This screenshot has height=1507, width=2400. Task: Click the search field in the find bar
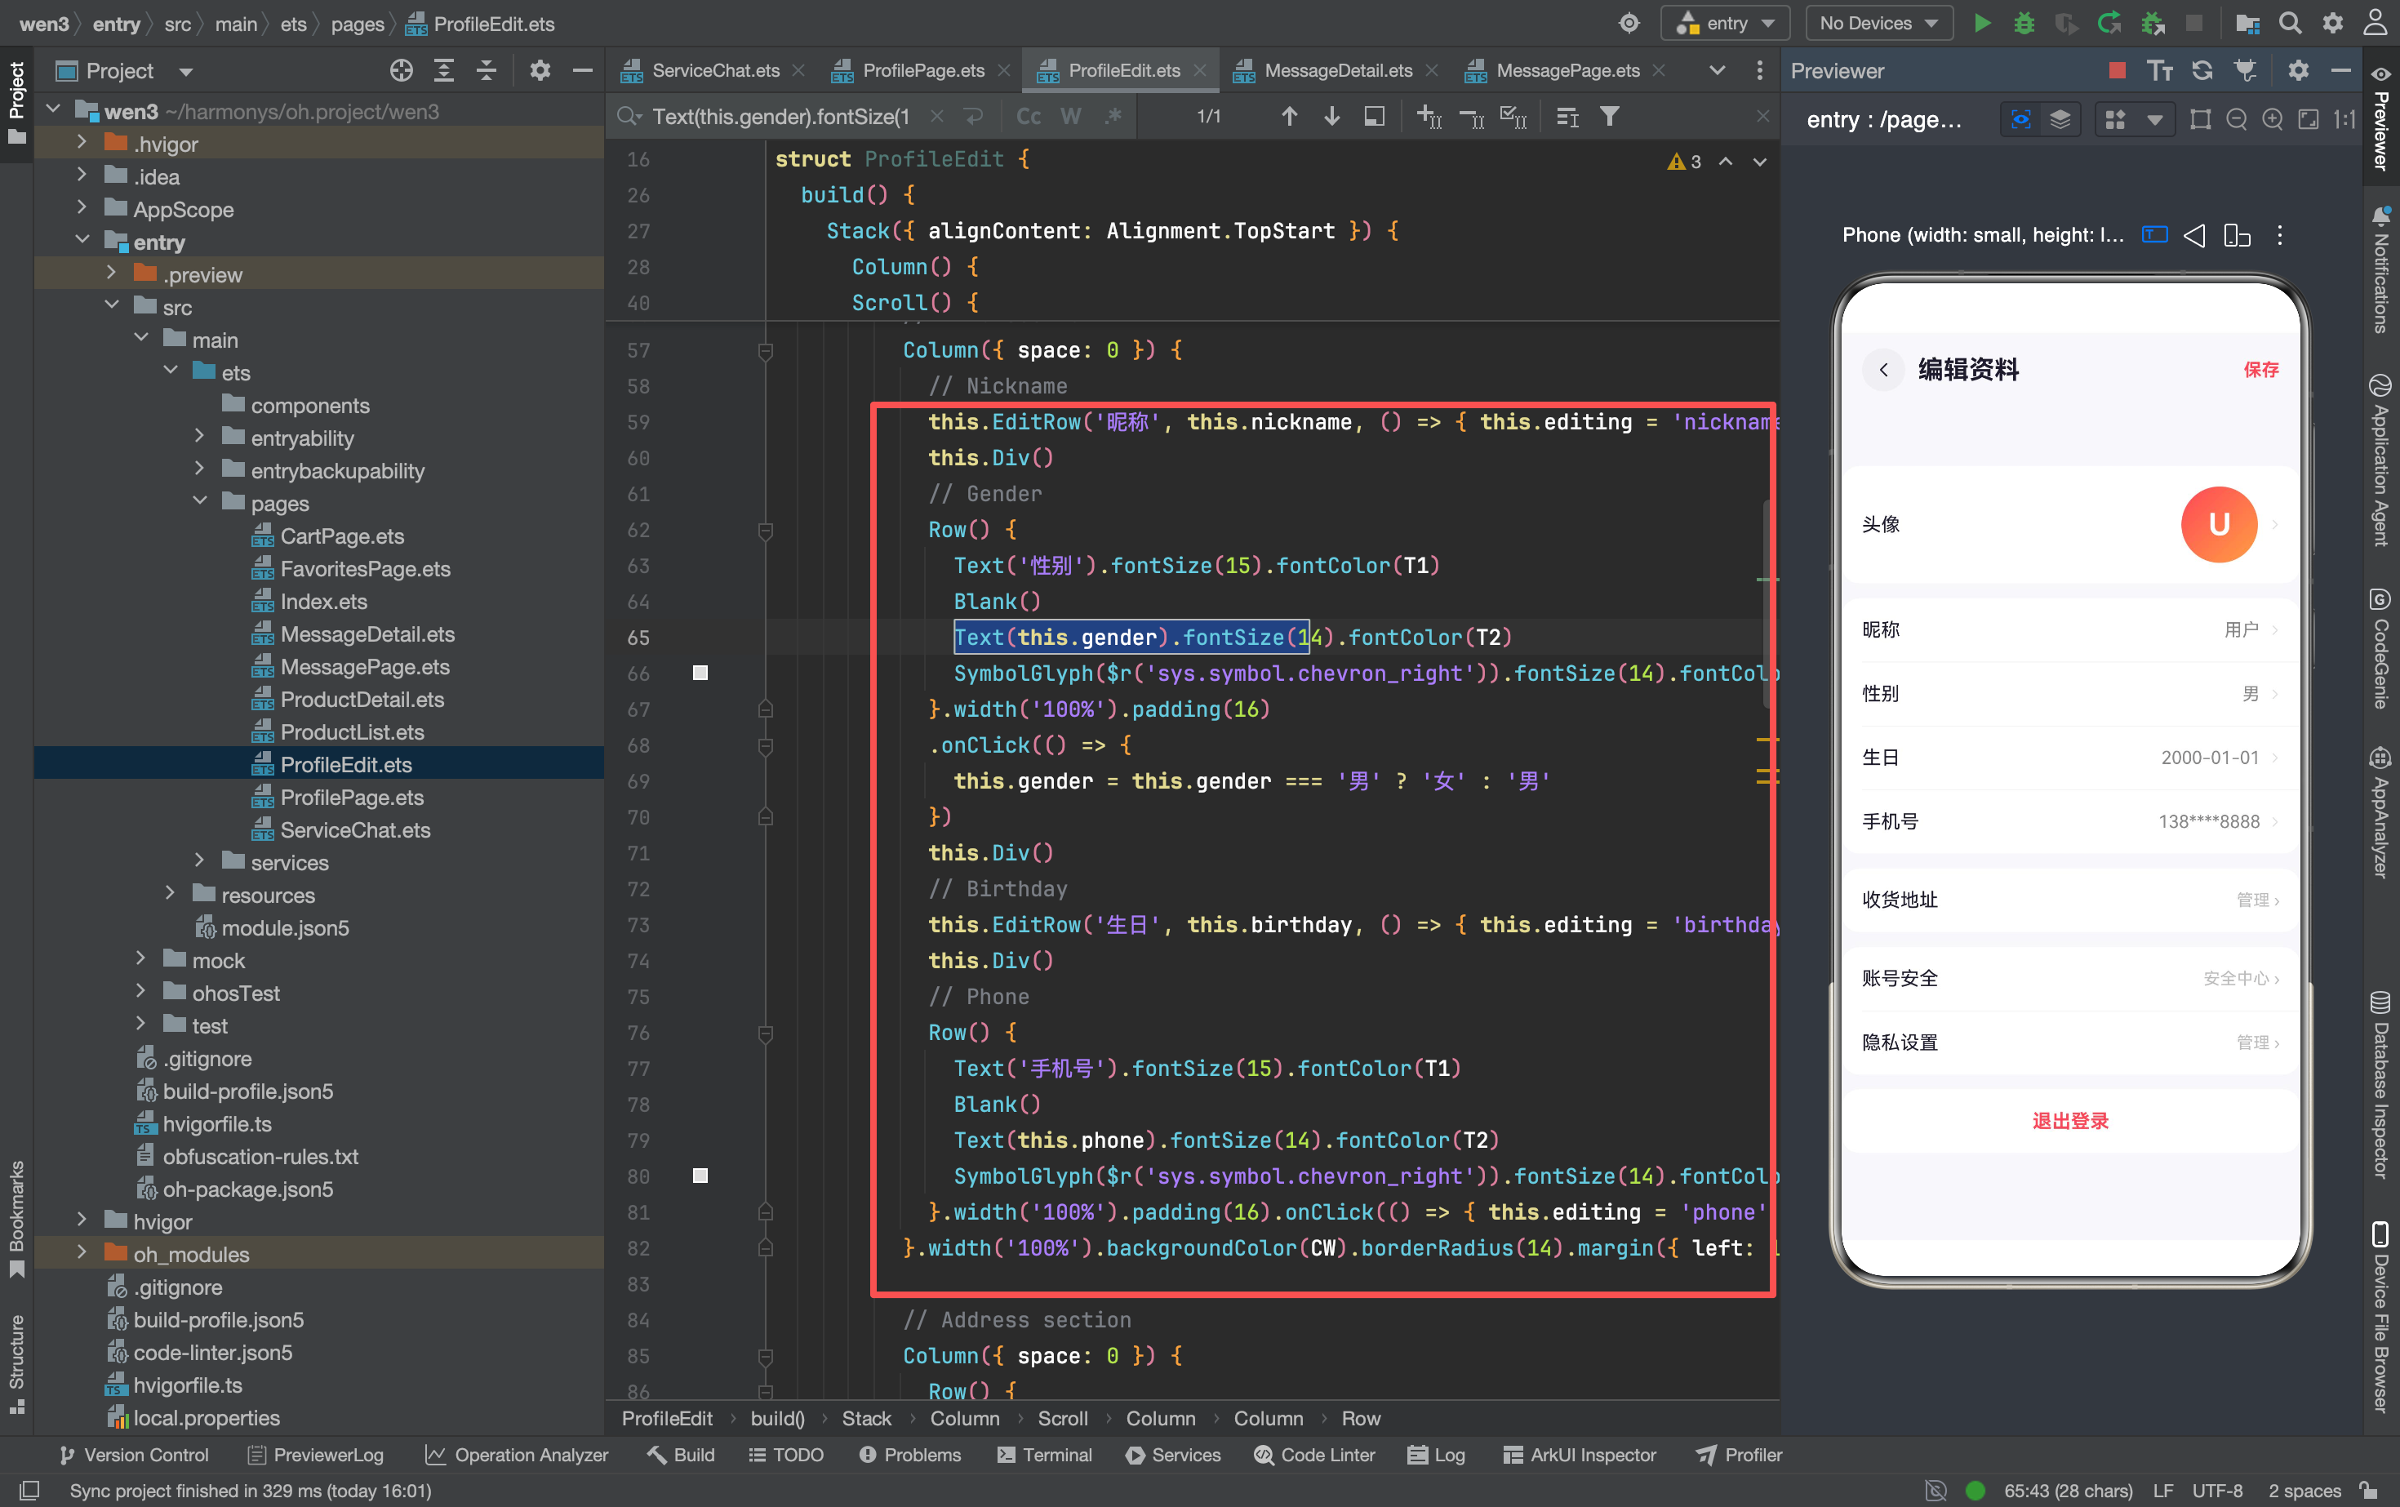[780, 117]
